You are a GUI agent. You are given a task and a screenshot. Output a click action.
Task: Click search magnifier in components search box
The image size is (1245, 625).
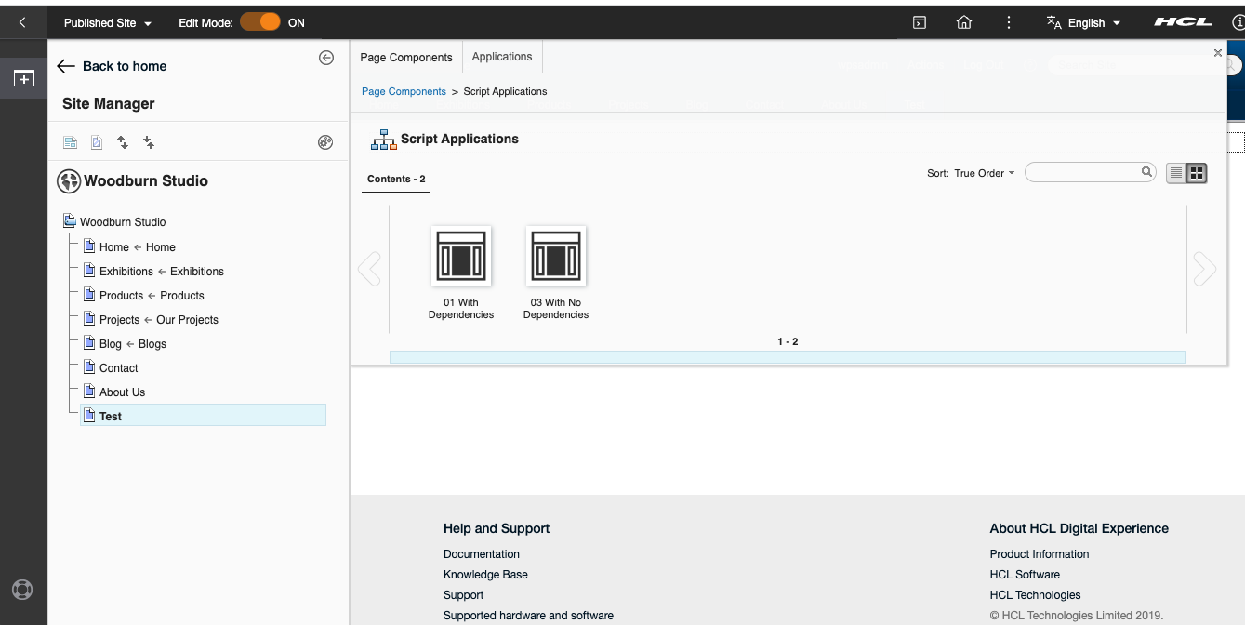1147,172
